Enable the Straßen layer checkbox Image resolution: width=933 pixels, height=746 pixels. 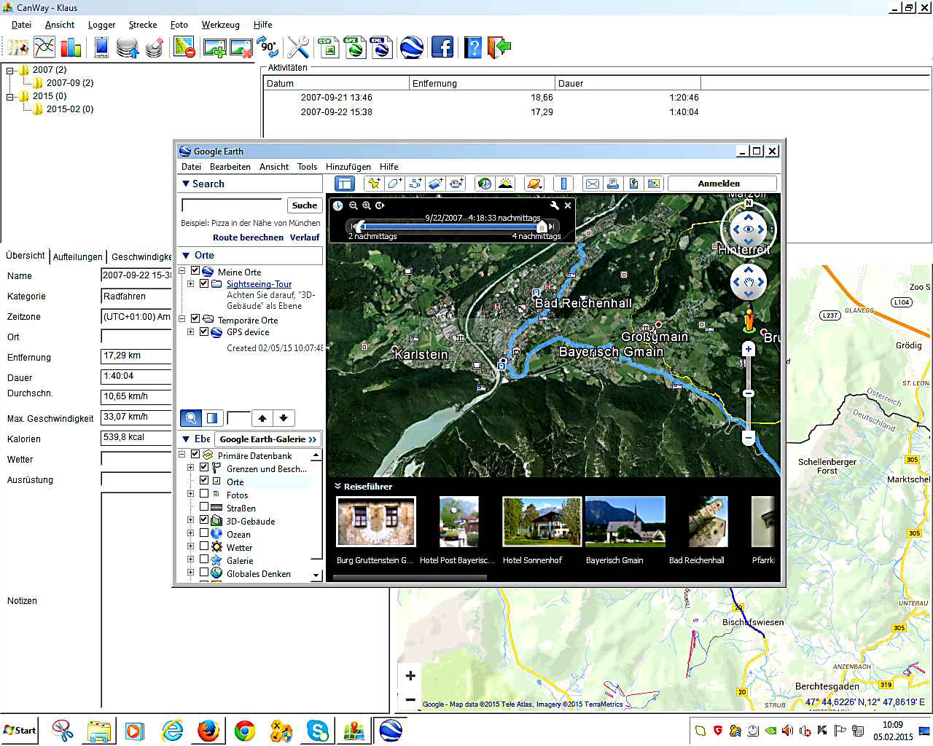204,507
